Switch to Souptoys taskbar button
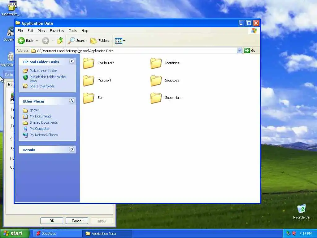Screen dimensions: 317x238 click(x=57, y=233)
